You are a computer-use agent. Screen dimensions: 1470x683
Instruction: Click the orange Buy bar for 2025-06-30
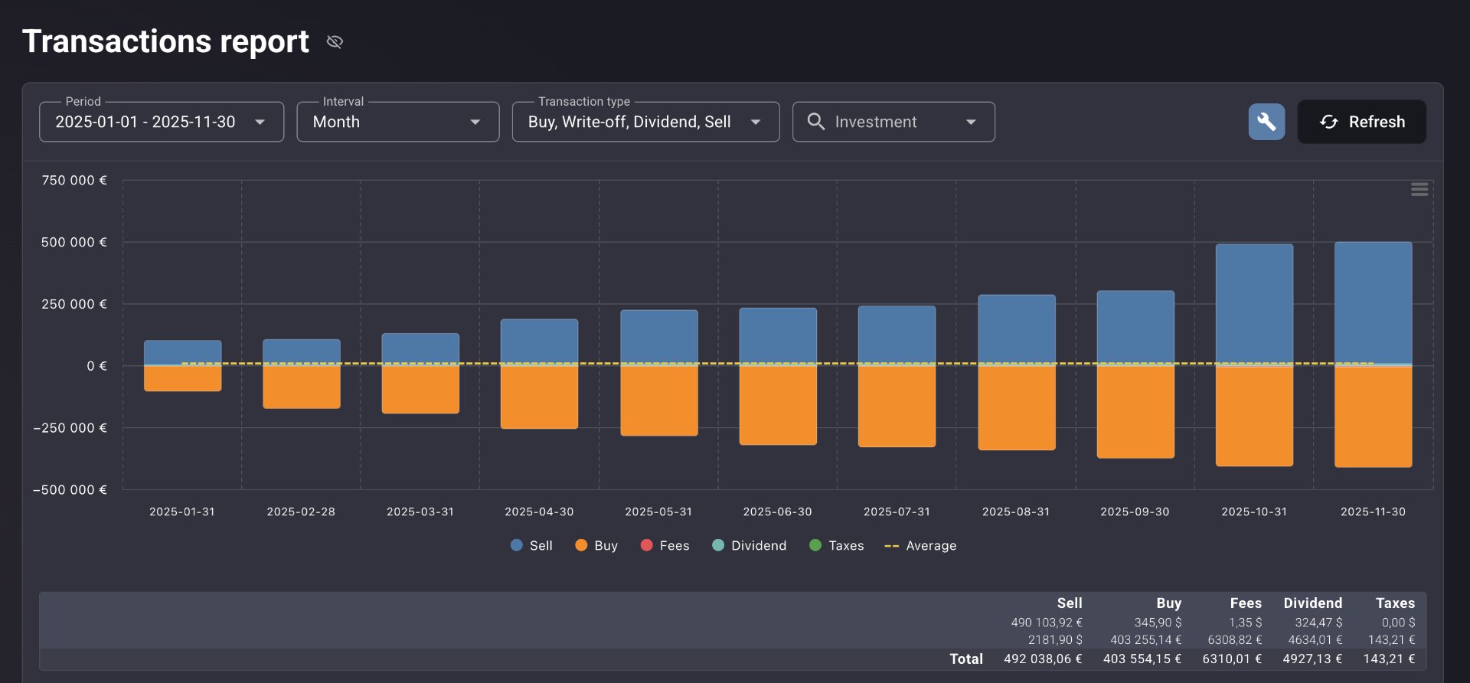778,405
